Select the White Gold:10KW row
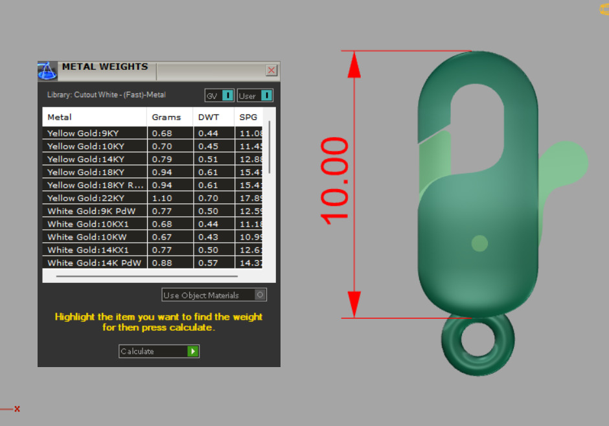The height and width of the screenshot is (426, 609). (x=152, y=237)
